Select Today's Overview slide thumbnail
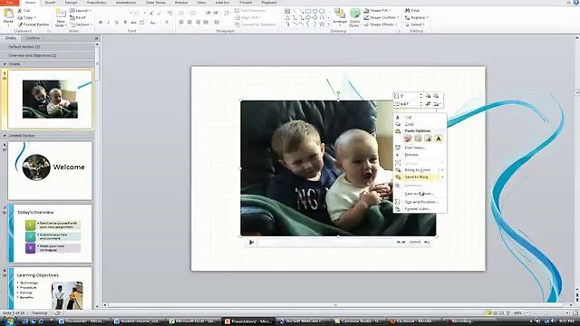The width and height of the screenshot is (580, 326). 50,234
